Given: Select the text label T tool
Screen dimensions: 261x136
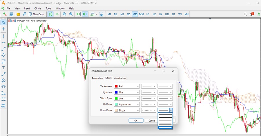Looking at the screenshot, I should coord(3,68).
